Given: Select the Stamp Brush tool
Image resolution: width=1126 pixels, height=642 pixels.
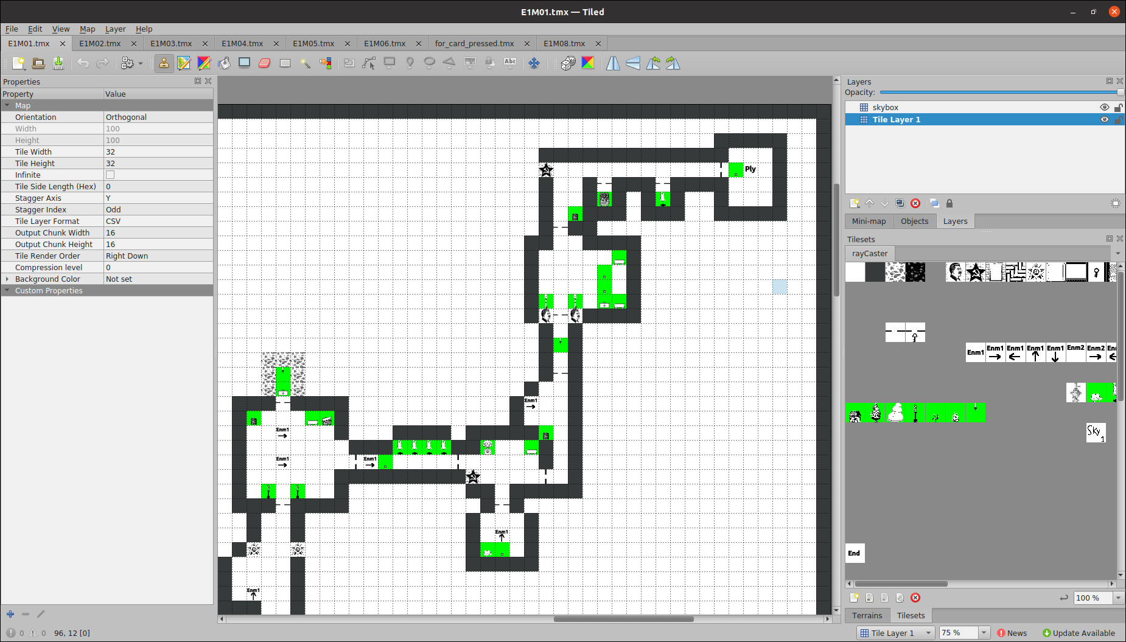Looking at the screenshot, I should [164, 63].
